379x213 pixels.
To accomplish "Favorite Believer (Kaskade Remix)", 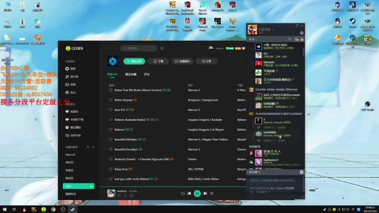I will coord(111,120).
